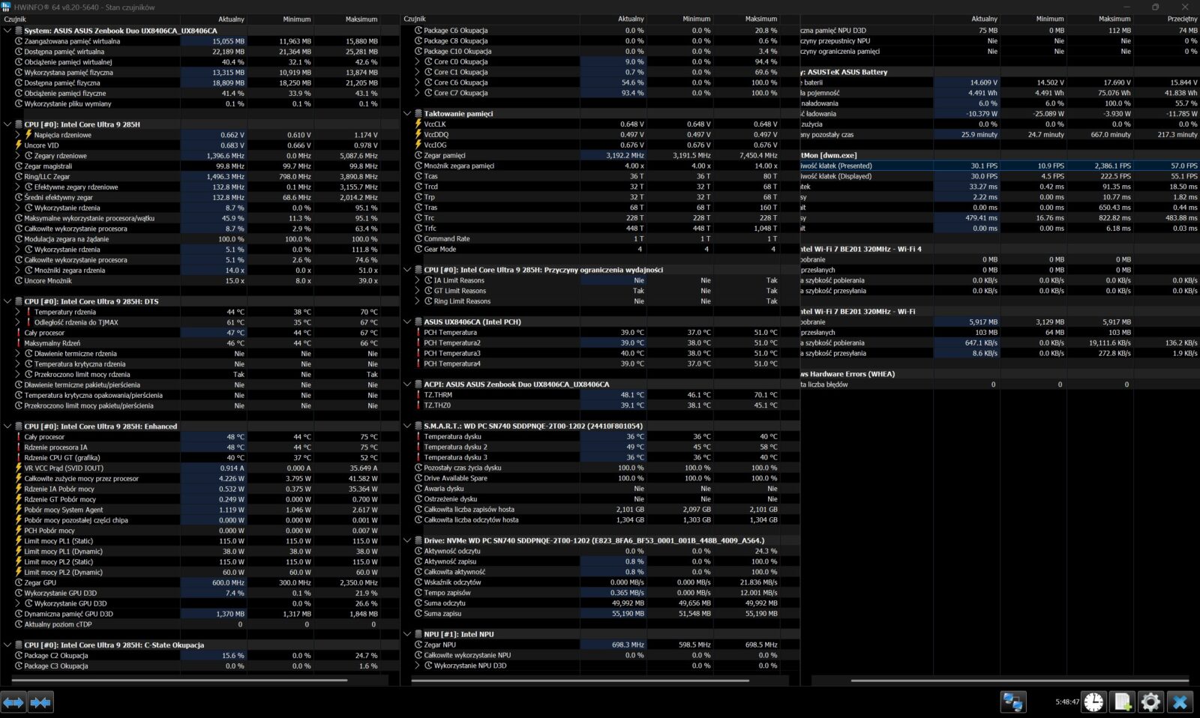Screen dimensions: 1200x718
Task: Click the left panel's horizontal scrollbar
Action: point(180,681)
